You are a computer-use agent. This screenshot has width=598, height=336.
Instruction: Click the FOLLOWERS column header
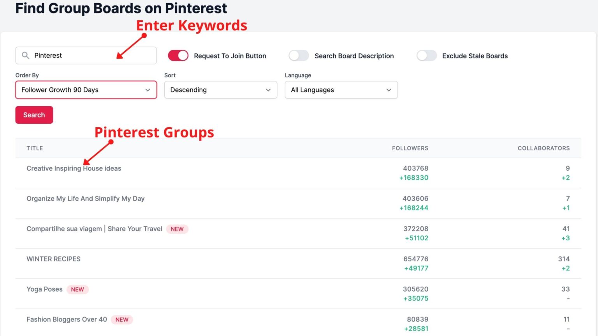coord(410,148)
